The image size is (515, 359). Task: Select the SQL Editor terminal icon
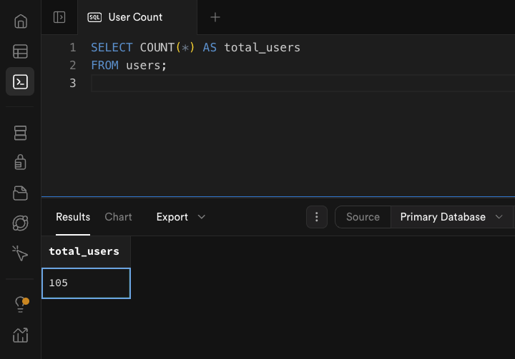click(20, 81)
